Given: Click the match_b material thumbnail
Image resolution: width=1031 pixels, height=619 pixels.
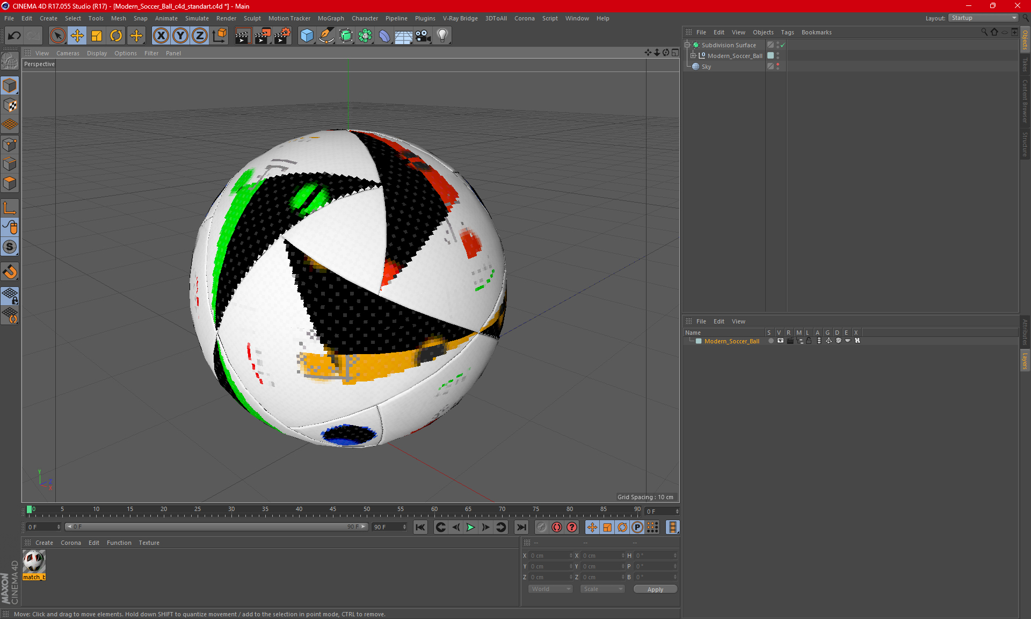Looking at the screenshot, I should tap(34, 562).
